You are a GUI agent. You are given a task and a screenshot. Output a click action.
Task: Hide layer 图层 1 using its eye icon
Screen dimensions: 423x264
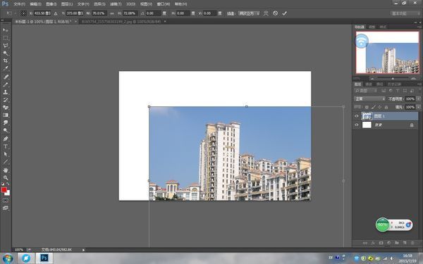click(357, 116)
